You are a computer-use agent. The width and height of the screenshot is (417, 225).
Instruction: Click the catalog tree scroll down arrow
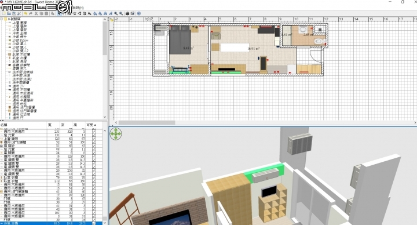pos(104,117)
